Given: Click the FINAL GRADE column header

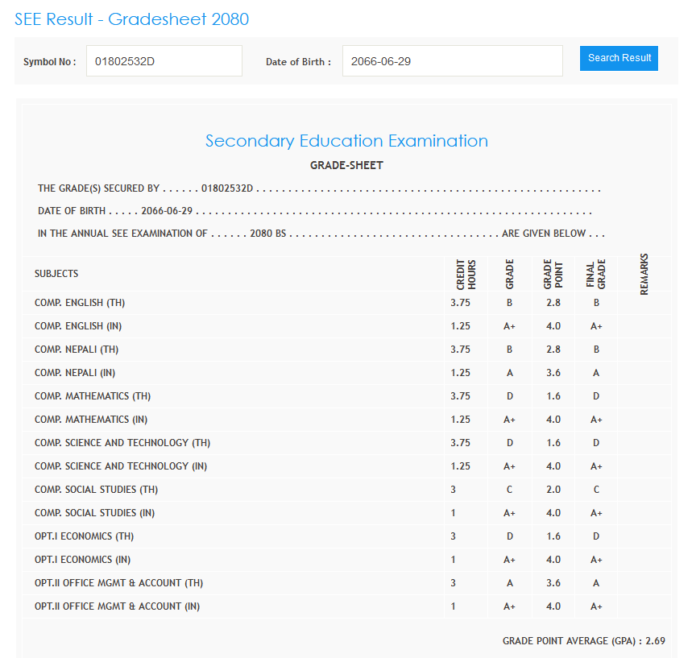Looking at the screenshot, I should (x=596, y=275).
